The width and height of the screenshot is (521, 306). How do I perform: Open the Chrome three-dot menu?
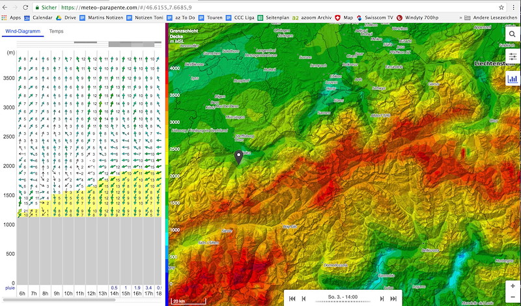click(514, 7)
